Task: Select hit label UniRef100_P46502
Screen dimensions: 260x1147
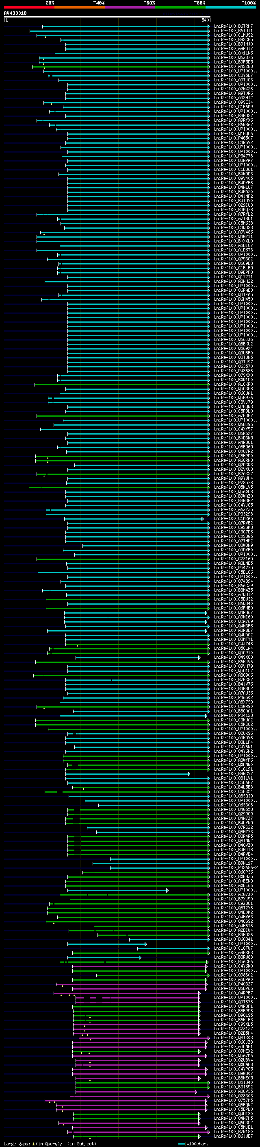Action: [233, 698]
